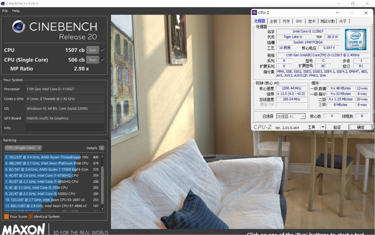375x235 pixels.
Task: Click the orange Your Score legend swatch
Action: click(x=7, y=217)
